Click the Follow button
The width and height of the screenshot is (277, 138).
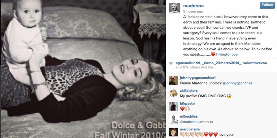(x=267, y=5)
